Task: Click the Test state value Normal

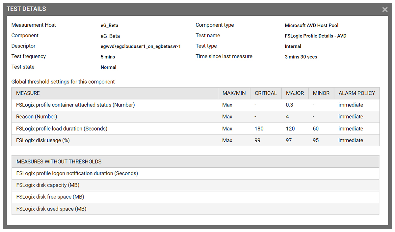Action: (109, 67)
